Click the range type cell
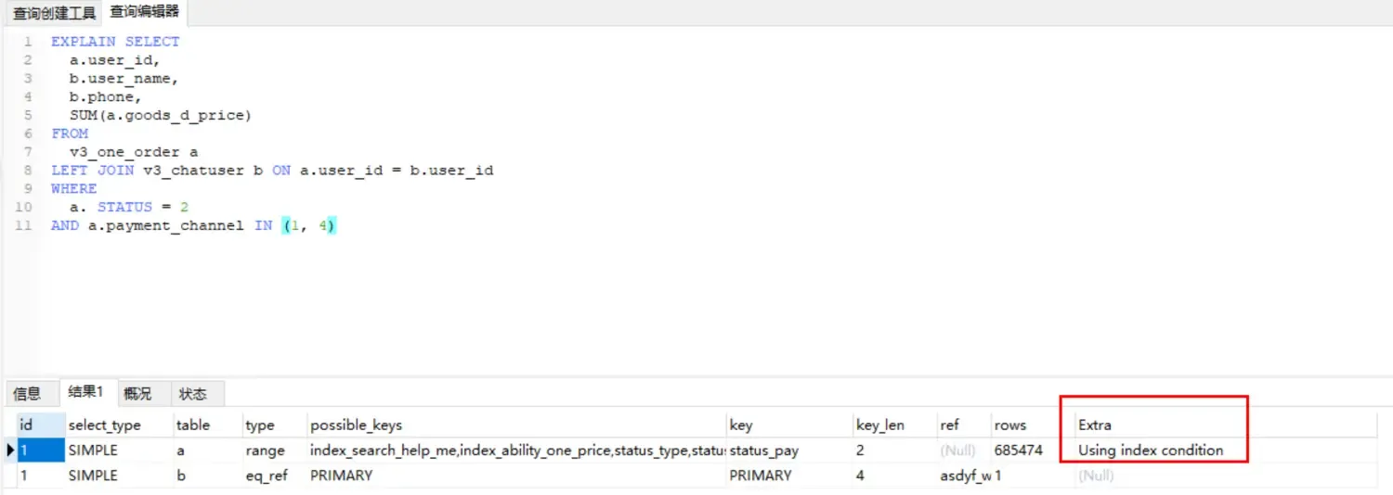This screenshot has height=495, width=1393. [265, 451]
